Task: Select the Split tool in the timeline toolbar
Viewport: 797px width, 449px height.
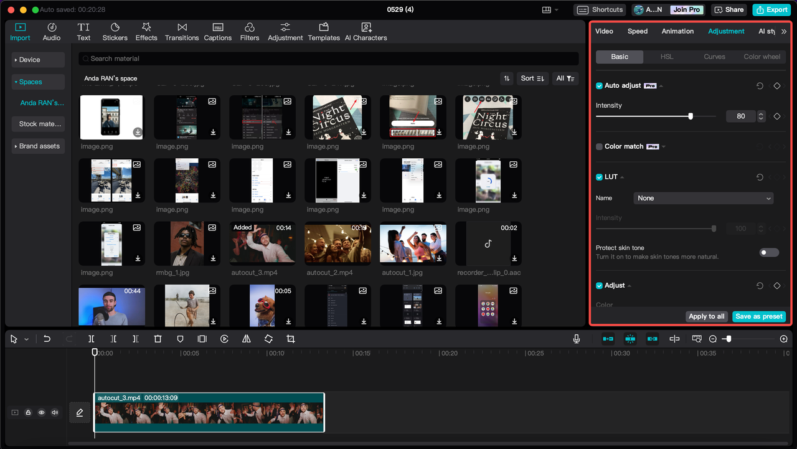Action: pos(91,338)
